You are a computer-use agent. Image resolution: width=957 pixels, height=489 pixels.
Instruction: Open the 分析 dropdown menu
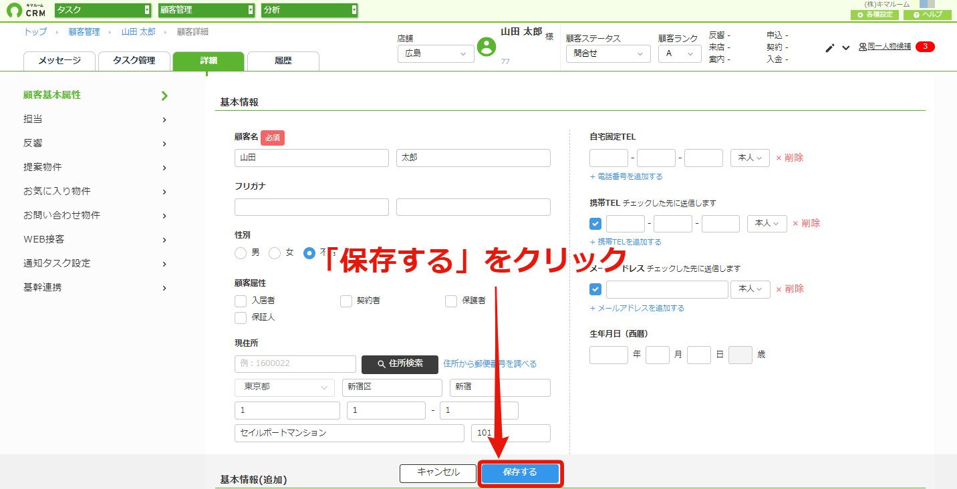coord(309,9)
